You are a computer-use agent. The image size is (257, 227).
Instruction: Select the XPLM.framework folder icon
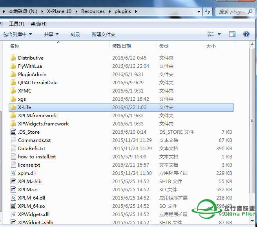tap(13, 116)
